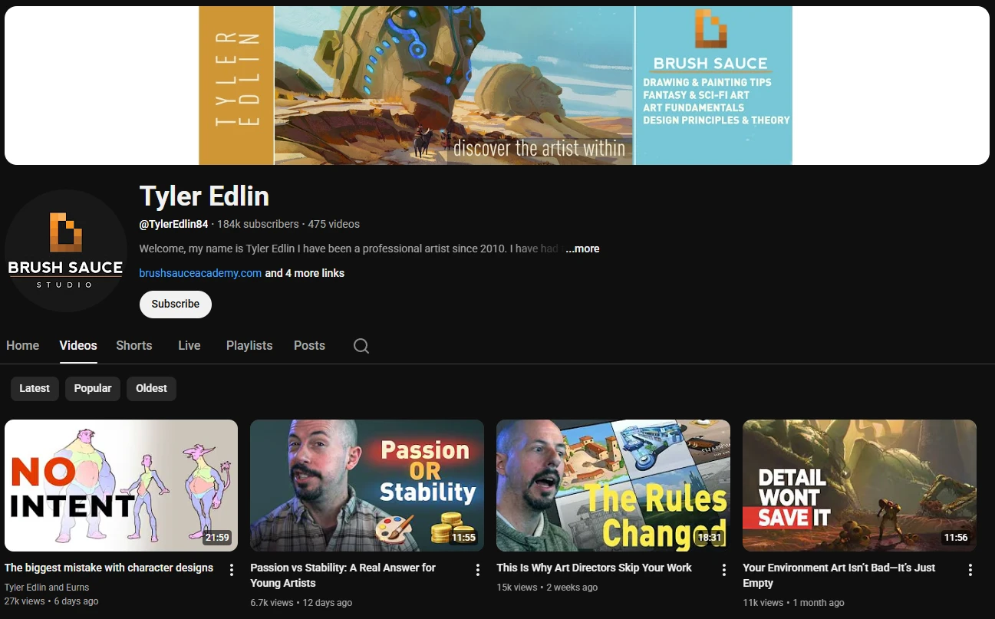Click the Brush Sauce channel banner image

[x=496, y=85]
